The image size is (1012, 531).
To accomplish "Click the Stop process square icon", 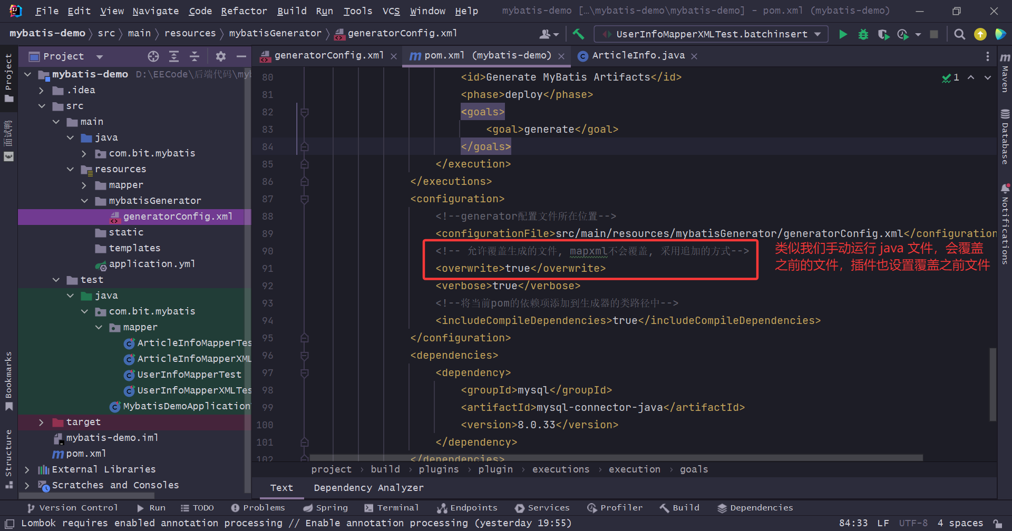I will [934, 34].
